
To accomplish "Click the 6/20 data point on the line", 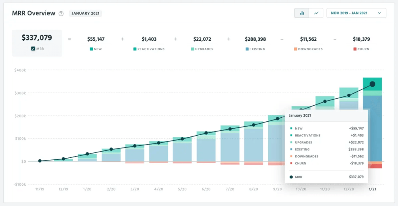I will coord(206,133).
